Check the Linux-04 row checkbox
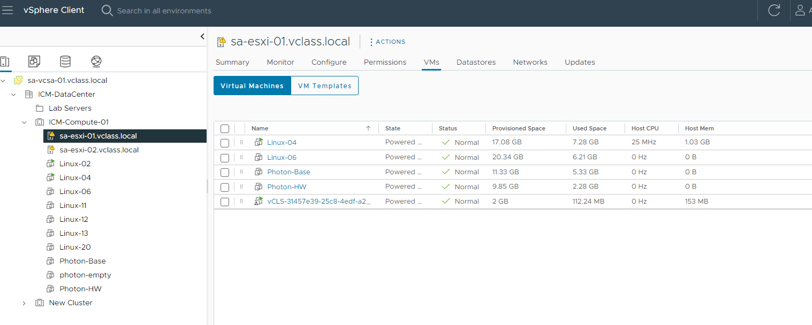812x325 pixels. 225,143
